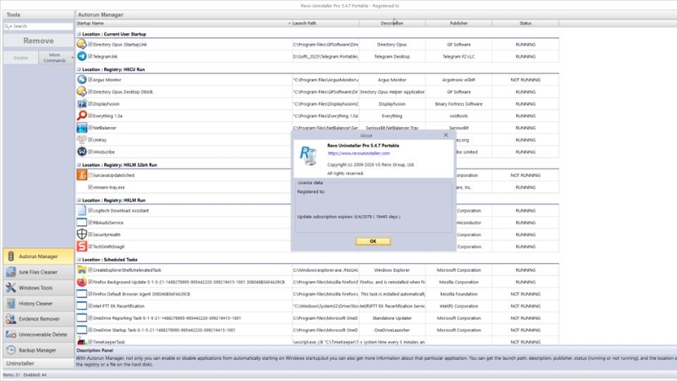Select the Firefox Default Browser Agent row

[x=317, y=294]
